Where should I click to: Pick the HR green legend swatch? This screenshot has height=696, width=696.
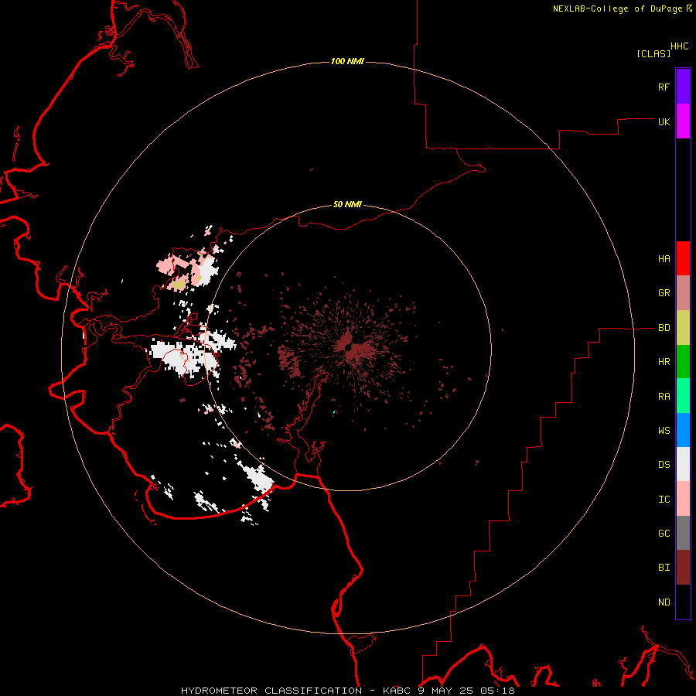click(683, 362)
